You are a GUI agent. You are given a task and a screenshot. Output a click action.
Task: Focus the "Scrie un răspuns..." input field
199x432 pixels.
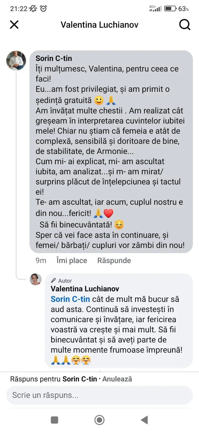99,395
